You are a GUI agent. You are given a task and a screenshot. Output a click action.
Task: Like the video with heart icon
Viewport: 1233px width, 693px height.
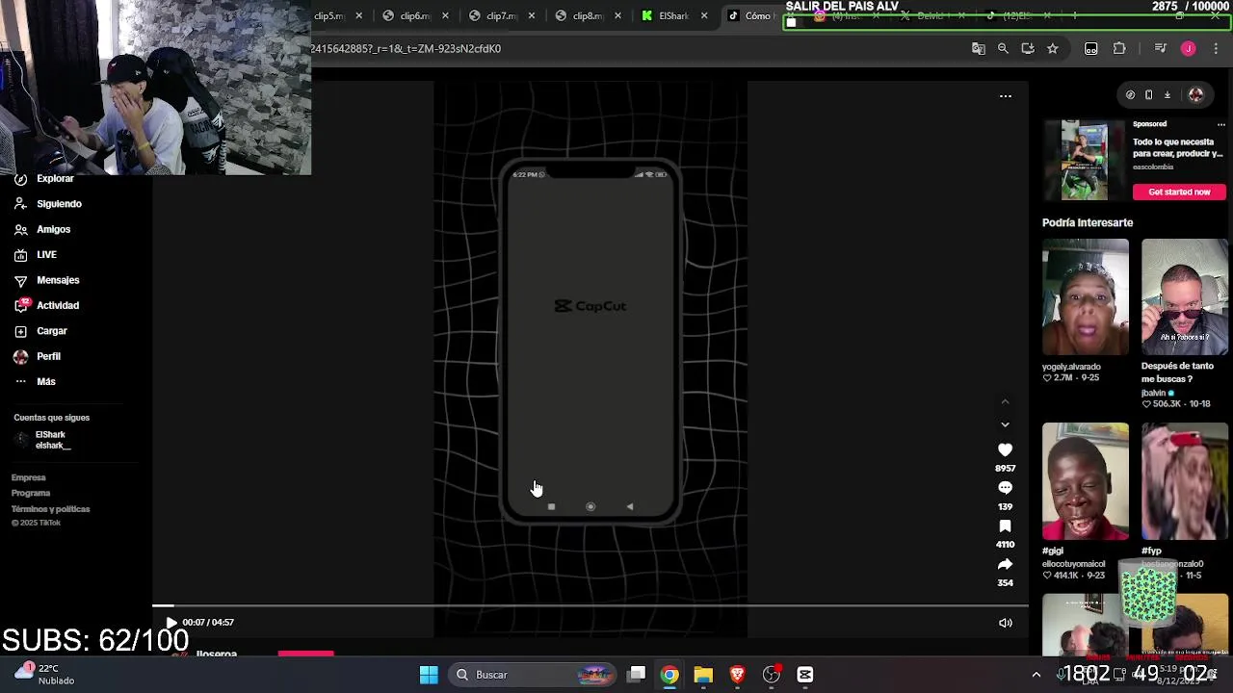(1005, 449)
